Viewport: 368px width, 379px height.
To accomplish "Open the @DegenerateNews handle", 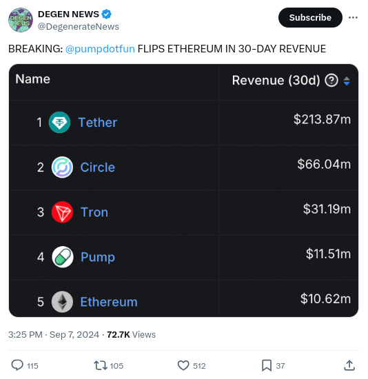I will (x=79, y=26).
